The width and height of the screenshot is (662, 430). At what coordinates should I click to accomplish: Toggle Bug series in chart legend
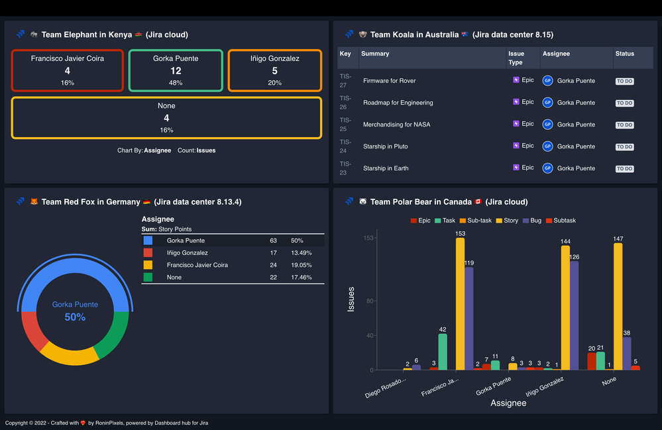[x=532, y=220]
